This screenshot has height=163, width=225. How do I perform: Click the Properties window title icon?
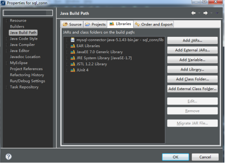pos(3,3)
